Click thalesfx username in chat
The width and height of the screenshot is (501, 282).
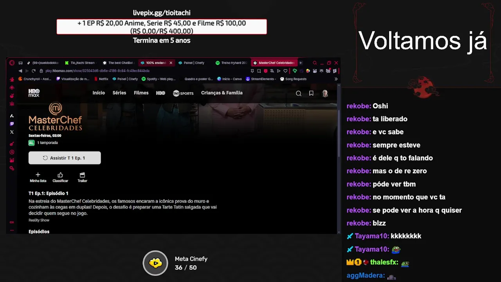[x=384, y=262]
